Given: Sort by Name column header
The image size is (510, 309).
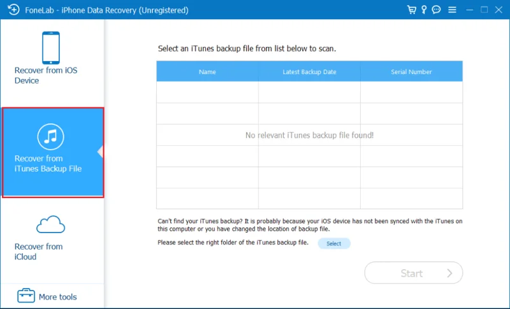Looking at the screenshot, I should (x=208, y=71).
